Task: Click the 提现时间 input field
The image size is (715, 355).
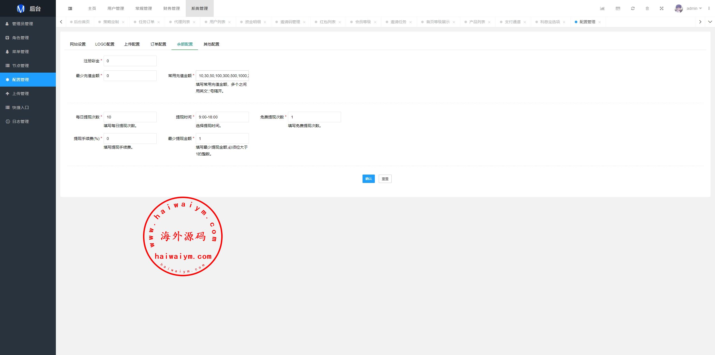Action: click(222, 117)
